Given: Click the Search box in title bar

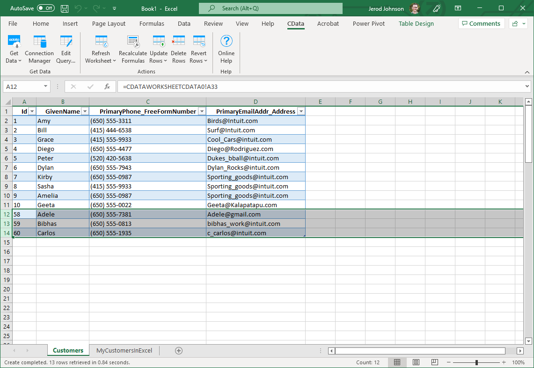Looking at the screenshot, I should [271, 8].
